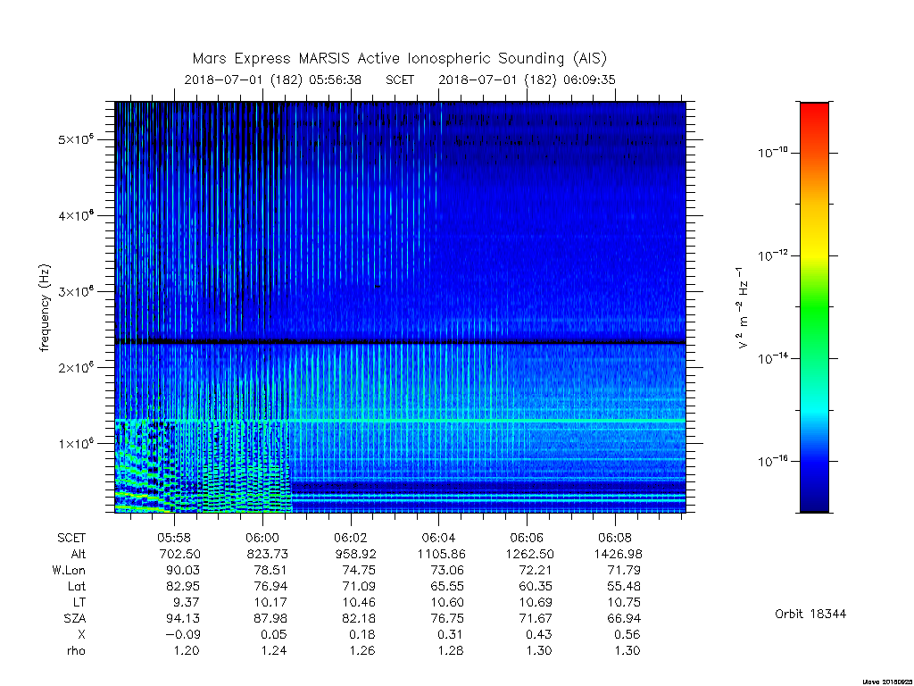
Task: Click the 05:58 time tick label
Action: coord(174,538)
